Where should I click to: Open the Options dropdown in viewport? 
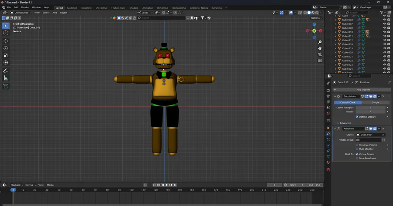[x=317, y=18]
